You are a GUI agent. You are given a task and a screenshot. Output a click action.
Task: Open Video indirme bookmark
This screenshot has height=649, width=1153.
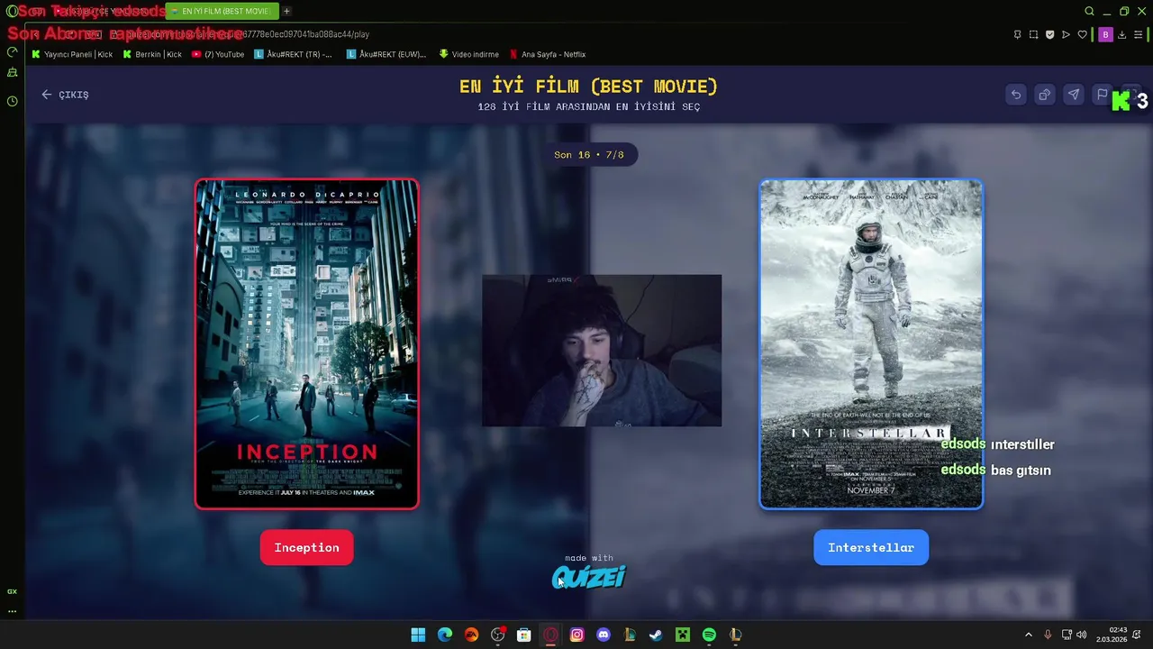tap(468, 54)
